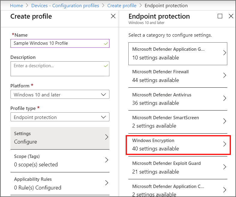Viewport: 236px width, 197px height.
Task: Open the Profile type dropdown
Action: 60,117
